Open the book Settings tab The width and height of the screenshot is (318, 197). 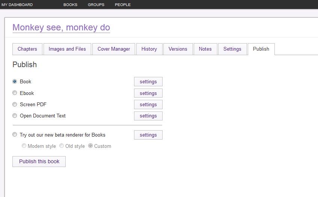[232, 49]
